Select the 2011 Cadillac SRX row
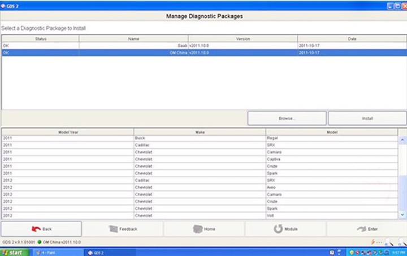The image size is (407, 256). click(200, 145)
